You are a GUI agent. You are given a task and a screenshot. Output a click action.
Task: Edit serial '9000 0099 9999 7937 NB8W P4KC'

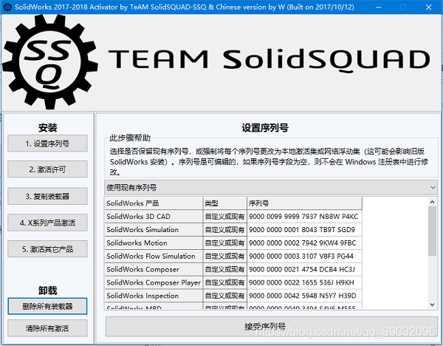coord(304,217)
